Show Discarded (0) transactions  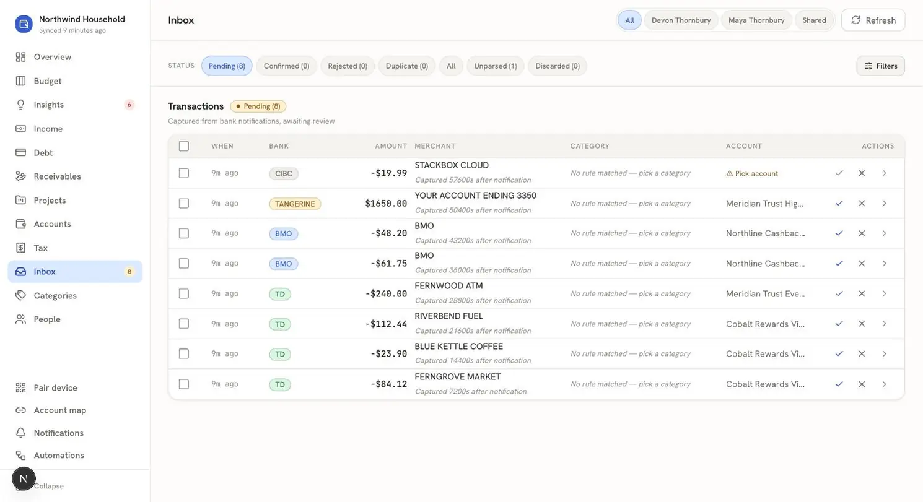558,66
